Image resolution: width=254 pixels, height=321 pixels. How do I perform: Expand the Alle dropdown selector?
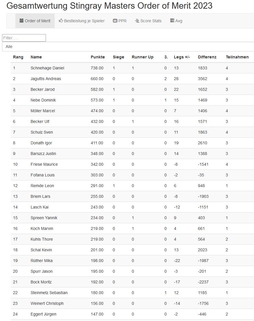coord(128,47)
